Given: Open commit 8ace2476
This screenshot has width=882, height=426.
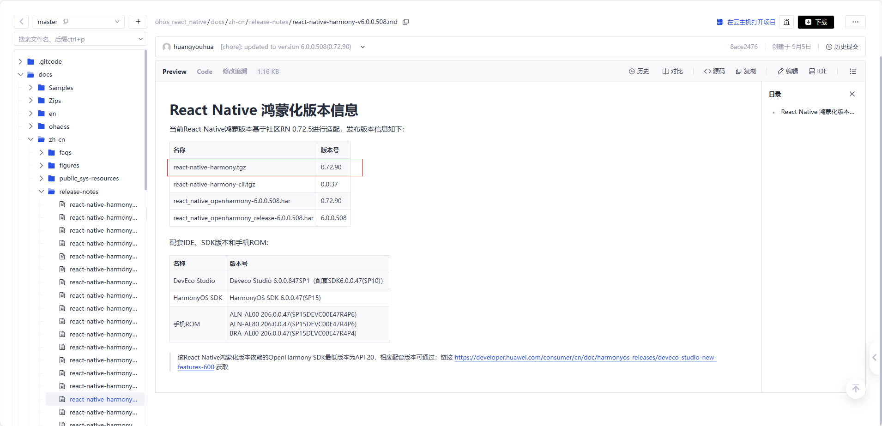Looking at the screenshot, I should [744, 47].
